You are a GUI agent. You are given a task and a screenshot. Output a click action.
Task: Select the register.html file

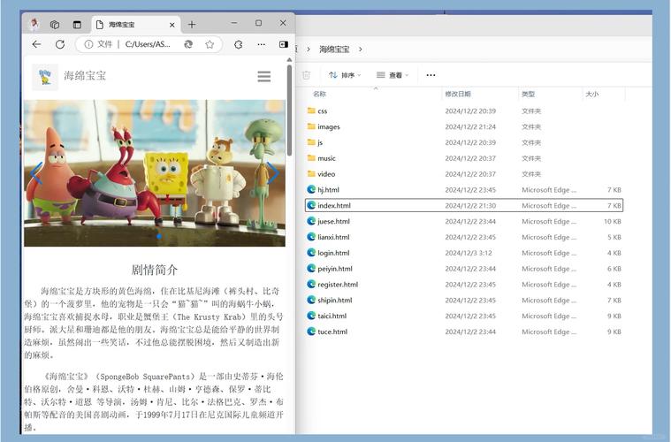point(464,285)
